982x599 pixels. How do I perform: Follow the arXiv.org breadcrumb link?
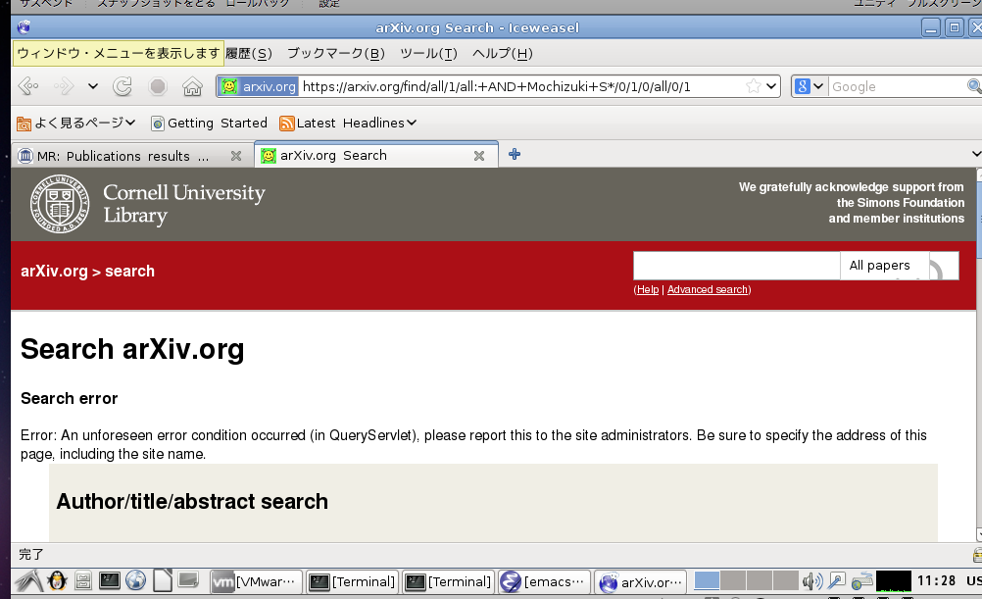54,271
